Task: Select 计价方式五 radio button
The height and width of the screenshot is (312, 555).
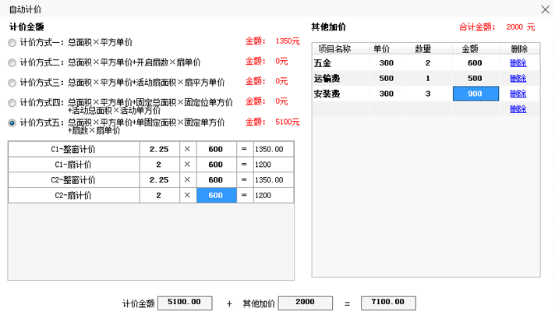Action: tap(12, 122)
